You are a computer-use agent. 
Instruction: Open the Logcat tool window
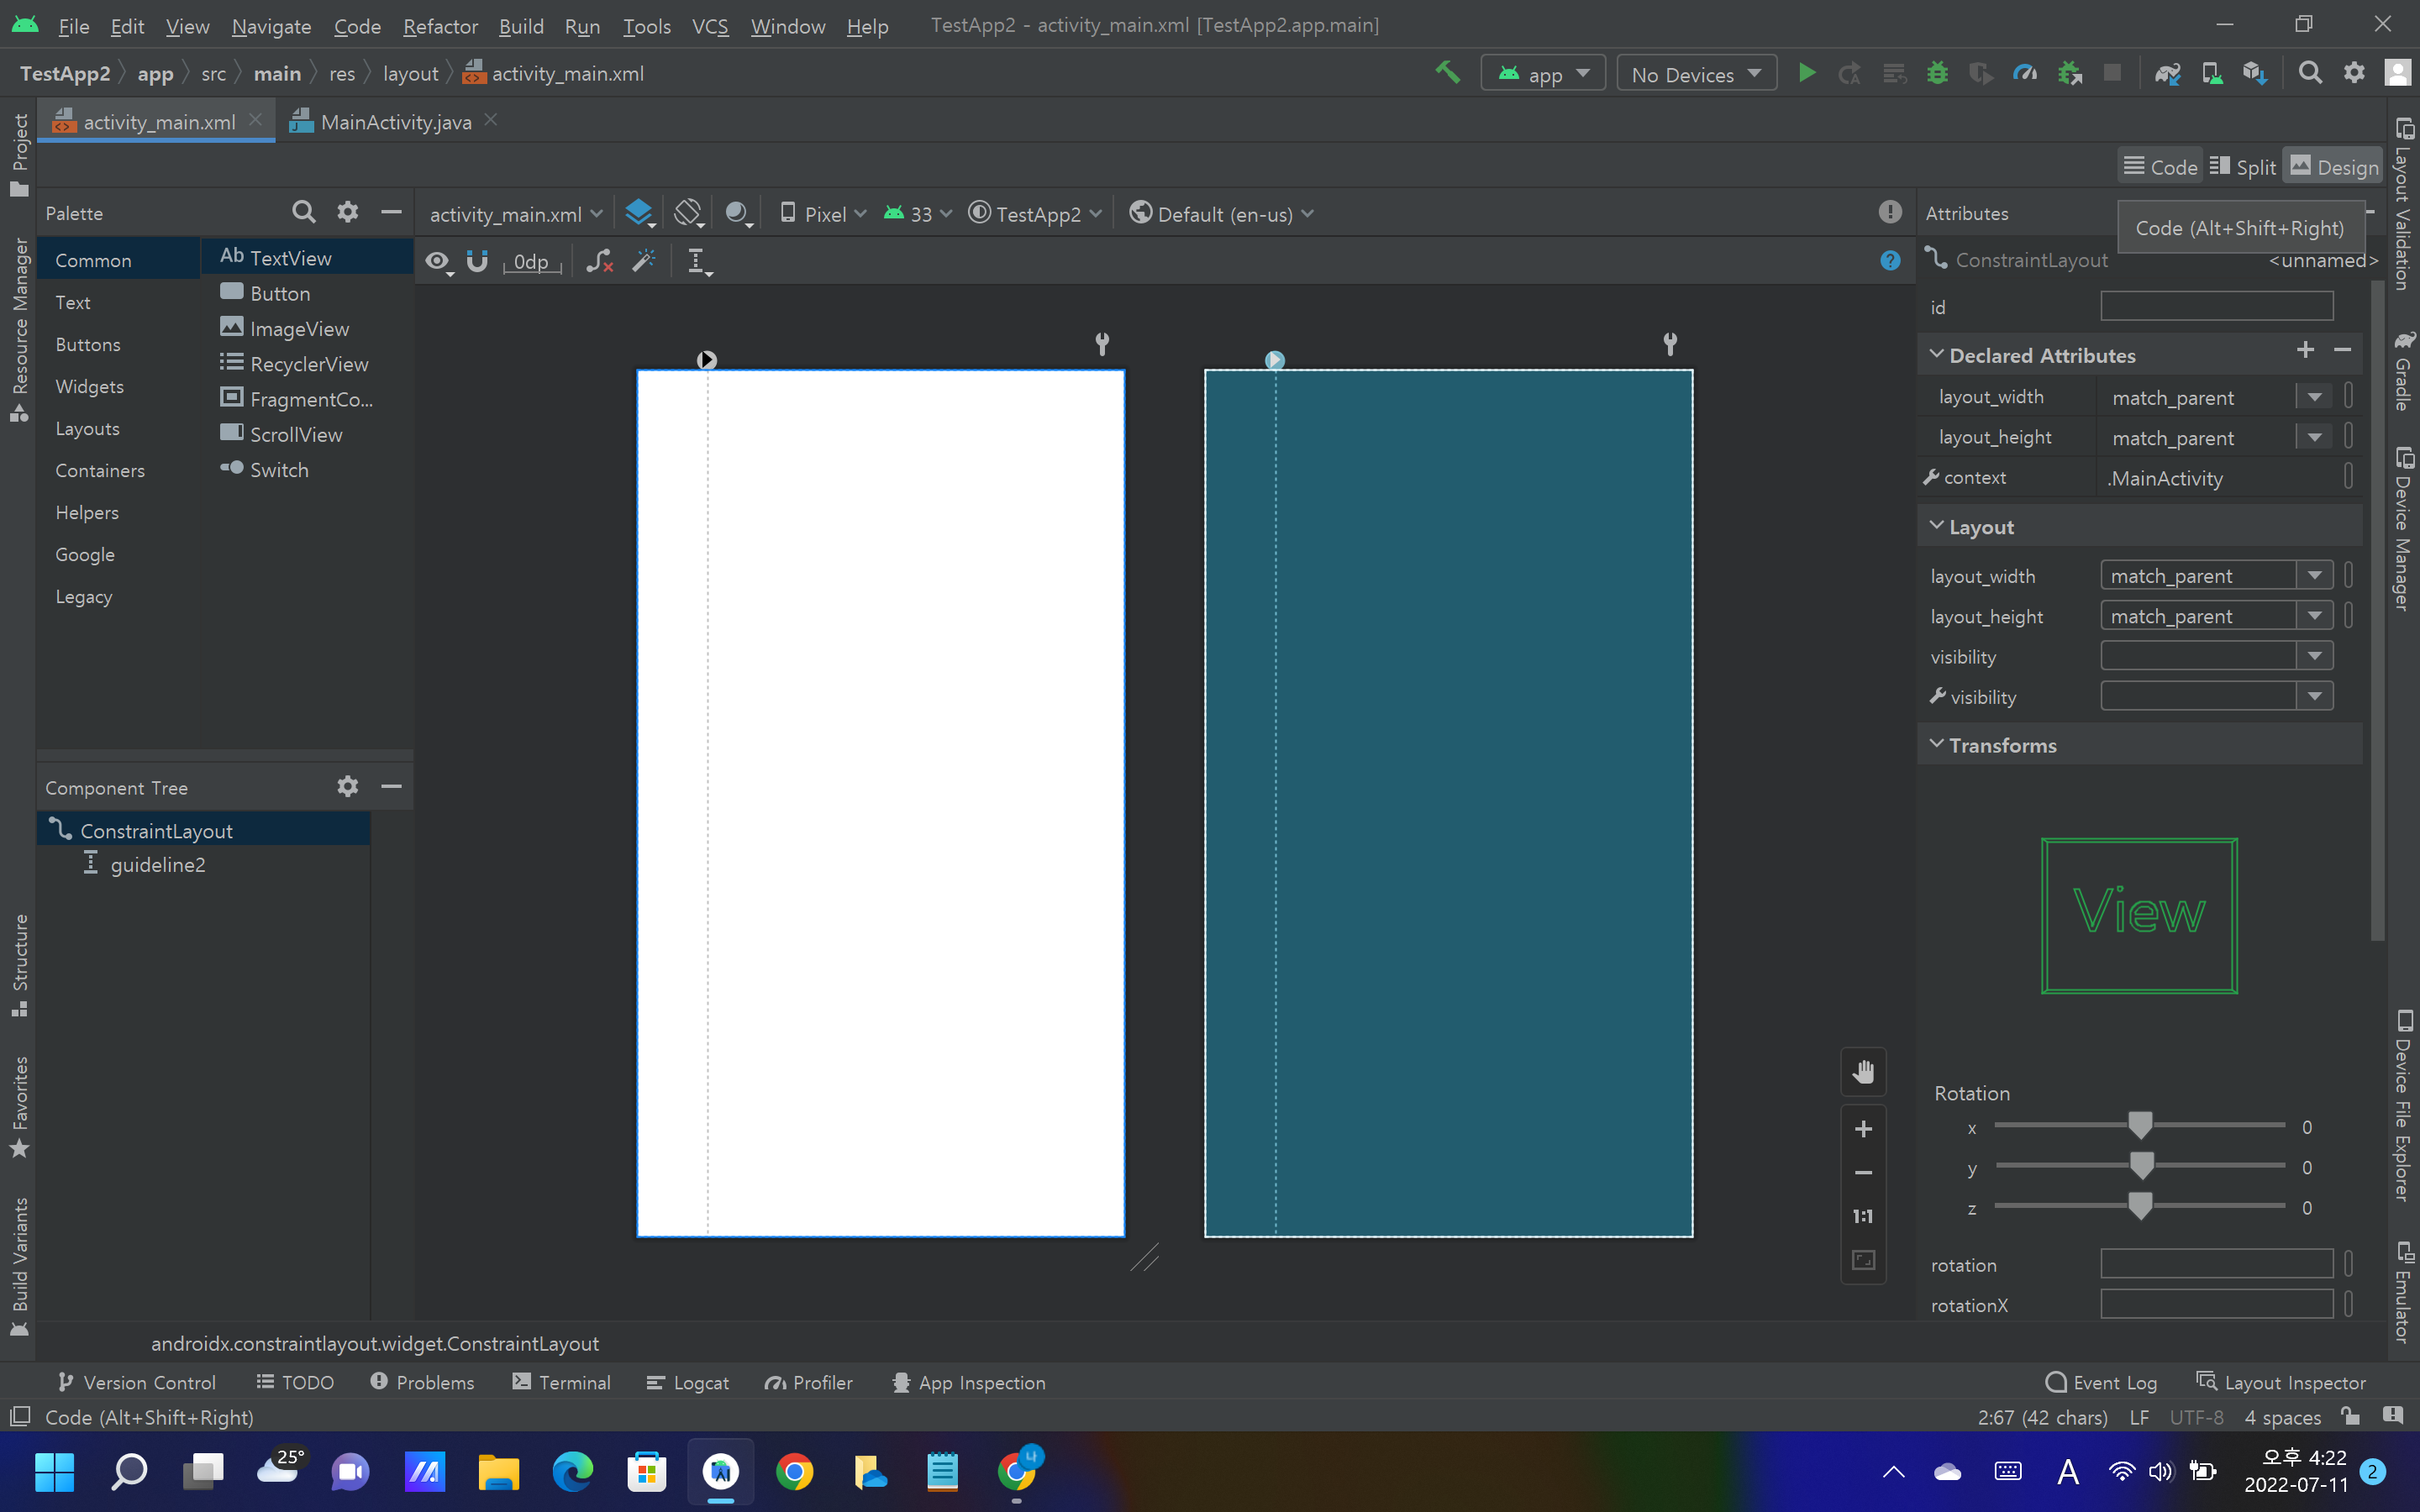(x=688, y=1382)
